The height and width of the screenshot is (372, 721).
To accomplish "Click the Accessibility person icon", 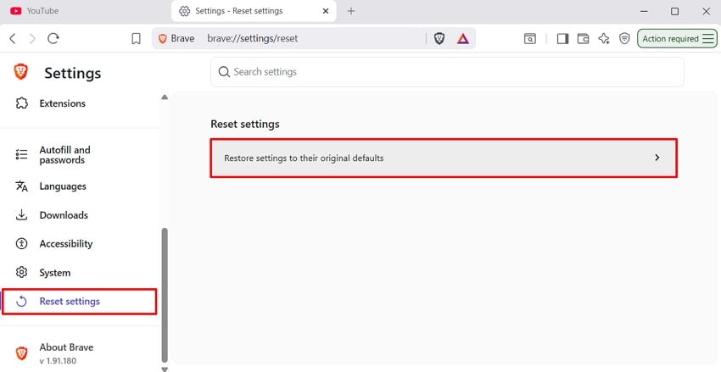I will click(21, 243).
